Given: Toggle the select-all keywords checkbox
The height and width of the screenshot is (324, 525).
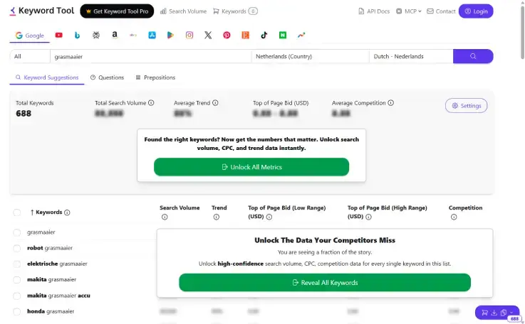Looking at the screenshot, I should tap(17, 212).
